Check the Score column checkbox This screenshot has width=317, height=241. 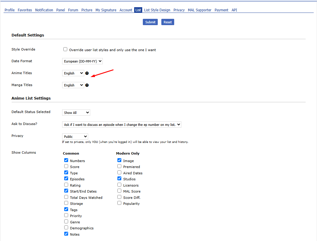pyautogui.click(x=66, y=167)
